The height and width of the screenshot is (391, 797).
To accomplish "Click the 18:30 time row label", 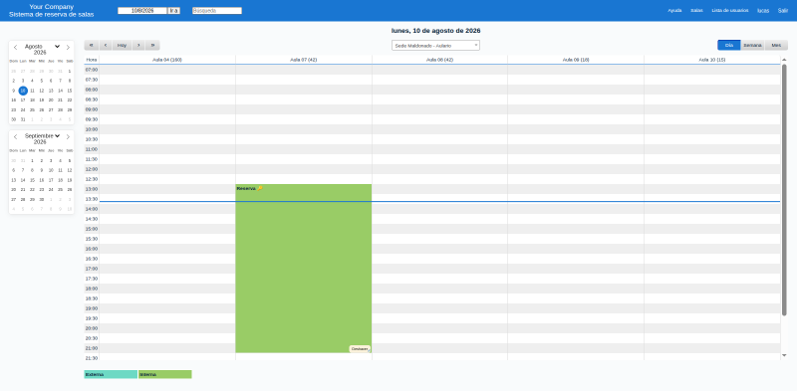I will pos(92,298).
